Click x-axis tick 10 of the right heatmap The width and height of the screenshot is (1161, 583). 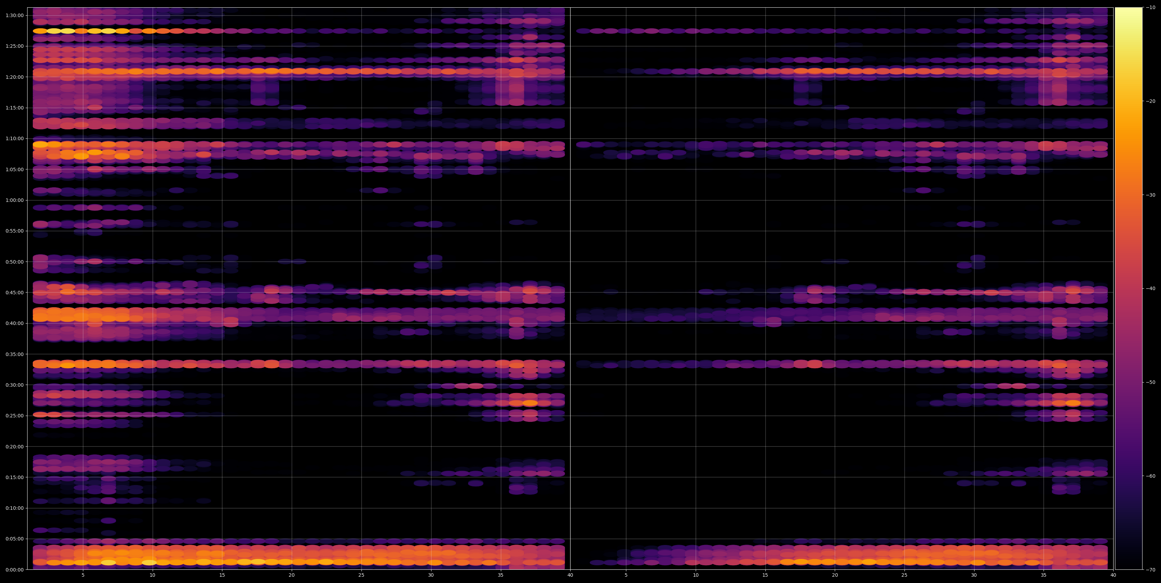point(696,575)
